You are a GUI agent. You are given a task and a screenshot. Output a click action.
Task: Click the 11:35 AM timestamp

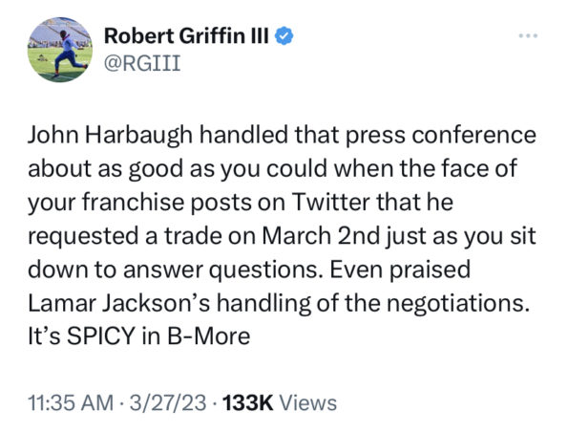coord(71,403)
